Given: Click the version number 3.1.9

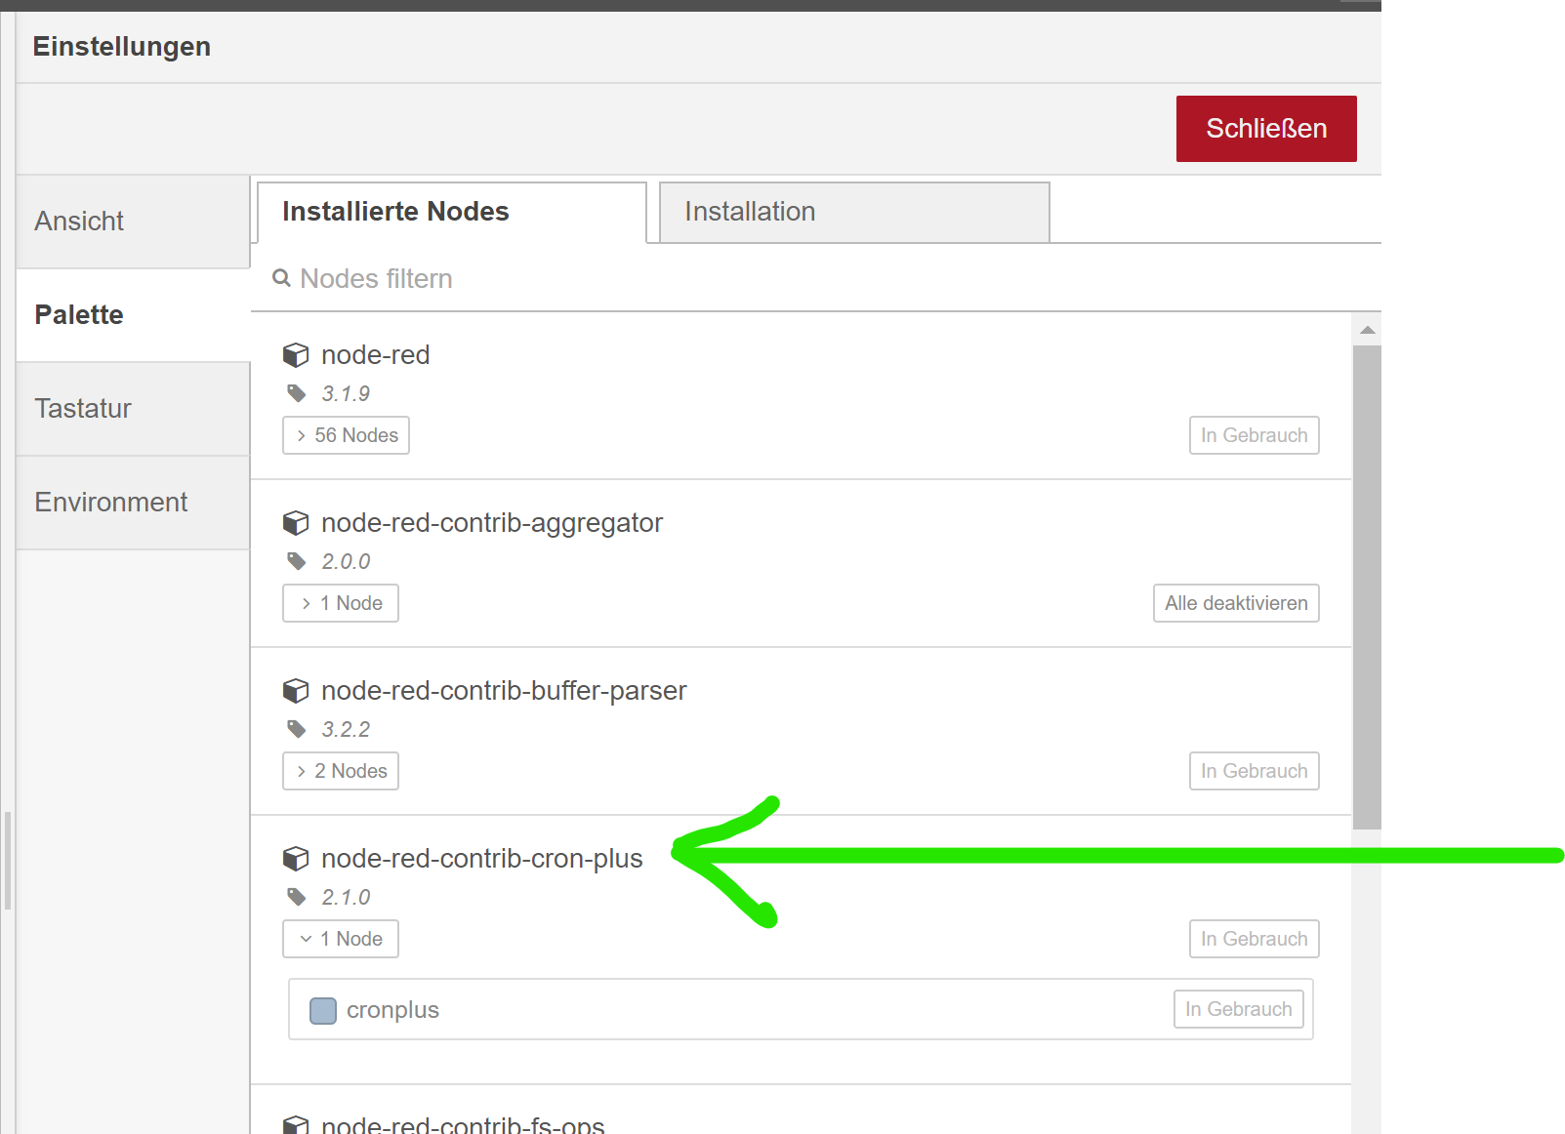Looking at the screenshot, I should click(346, 393).
